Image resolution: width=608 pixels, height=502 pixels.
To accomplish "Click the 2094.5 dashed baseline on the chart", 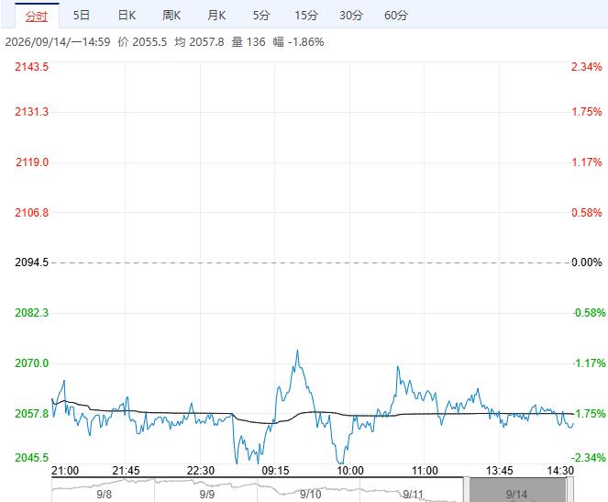I will pos(312,262).
